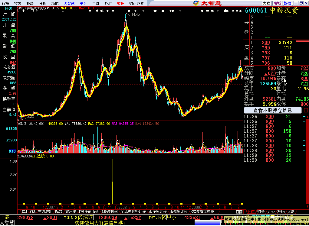Click the 总手 value 126564

click(268, 84)
